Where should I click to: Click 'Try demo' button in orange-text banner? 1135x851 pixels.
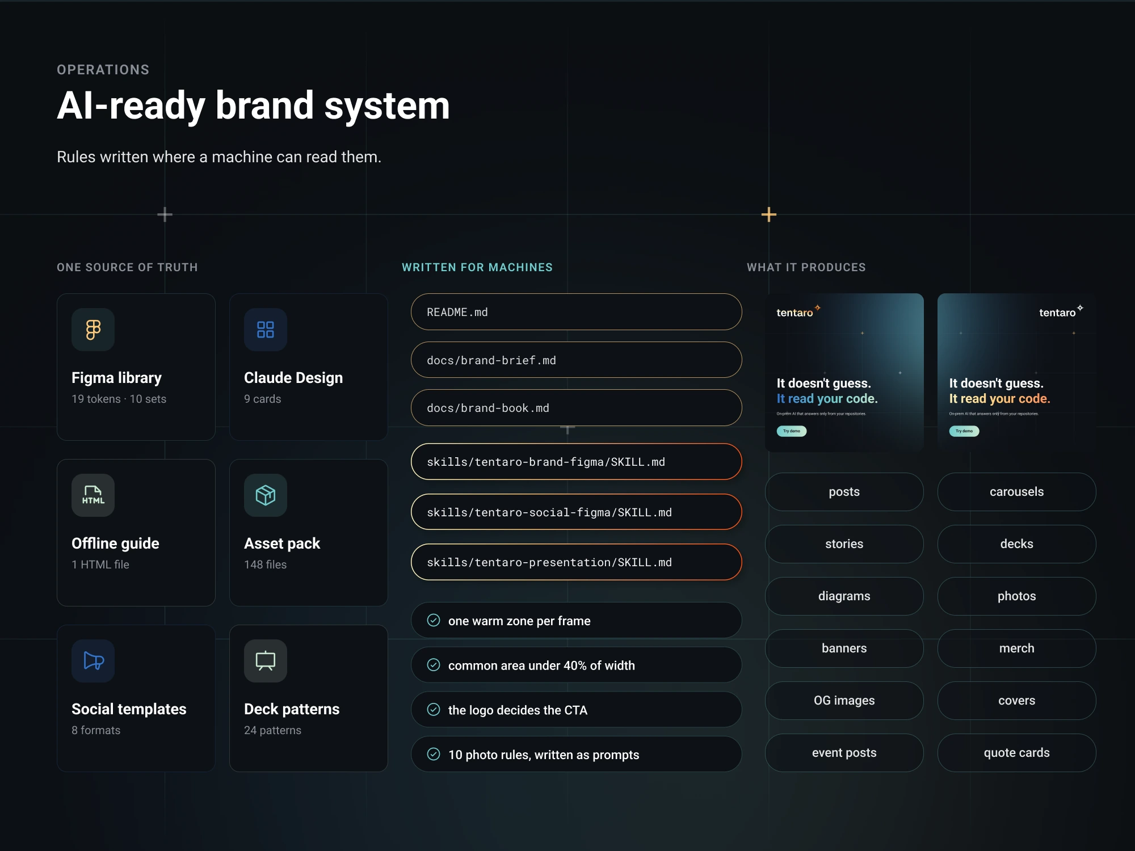pyautogui.click(x=964, y=431)
